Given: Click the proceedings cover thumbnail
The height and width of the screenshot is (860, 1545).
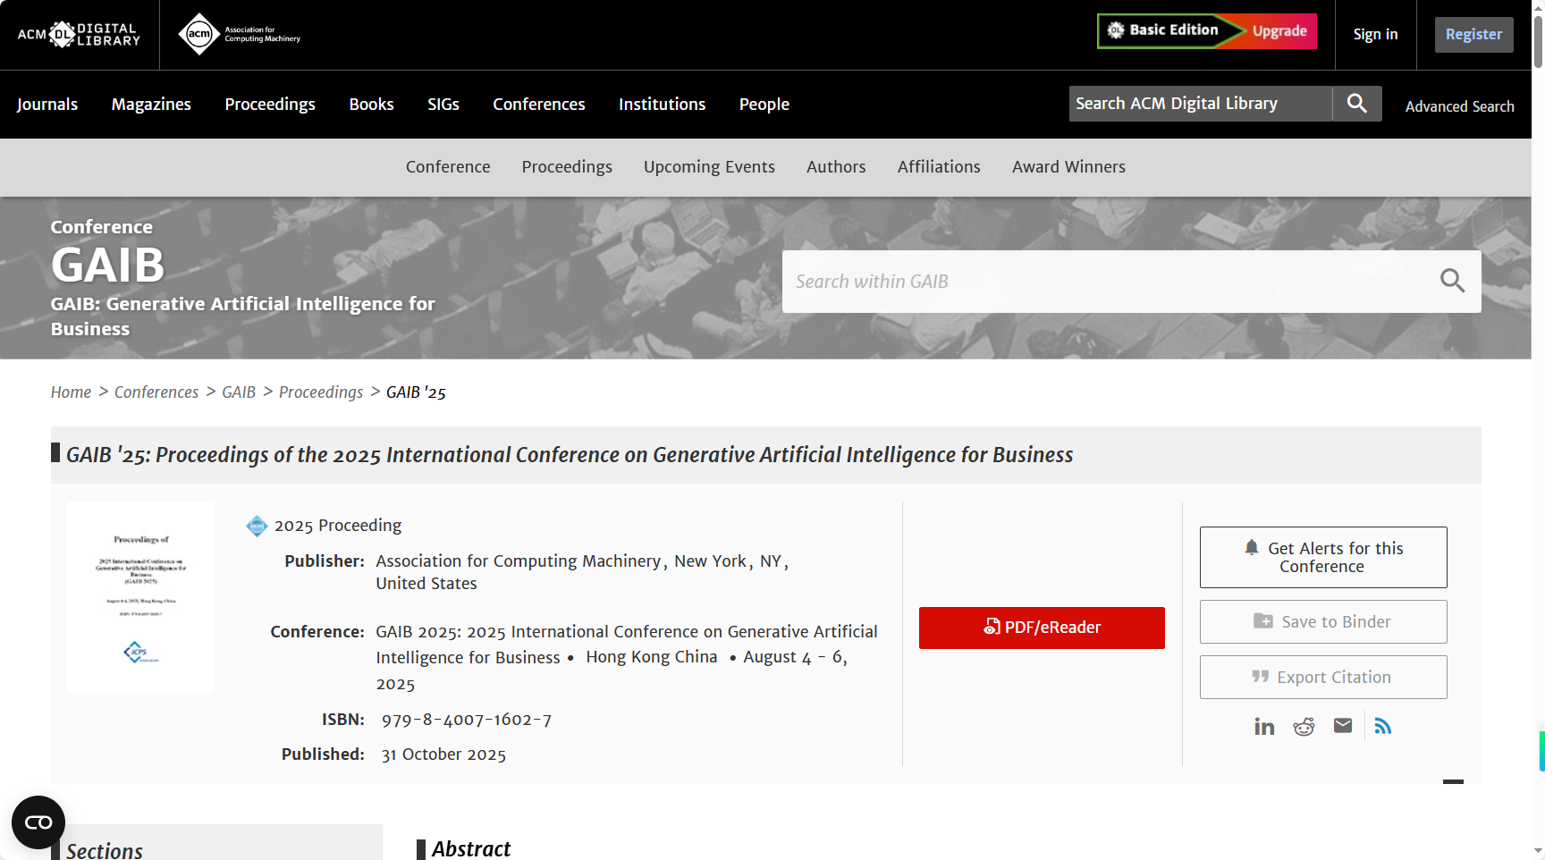Looking at the screenshot, I should [140, 597].
